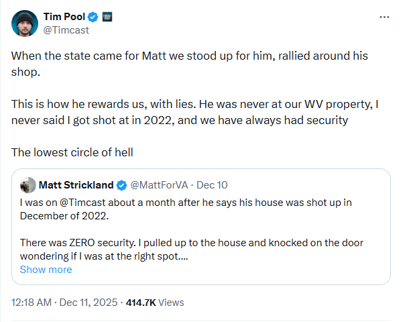Open the @Timcast handle under the name
The height and width of the screenshot is (322, 401).
tap(66, 30)
